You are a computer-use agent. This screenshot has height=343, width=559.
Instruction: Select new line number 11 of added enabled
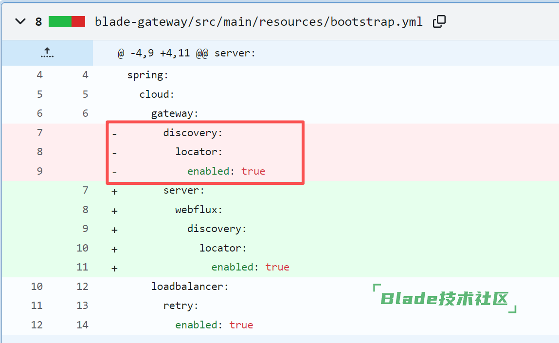[83, 267]
